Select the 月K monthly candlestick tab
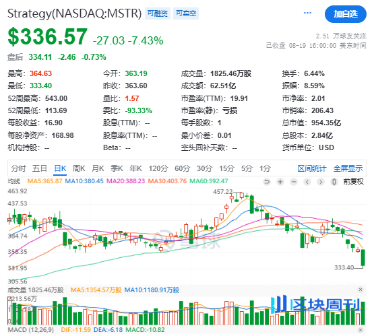The image size is (376, 334). click(x=98, y=168)
